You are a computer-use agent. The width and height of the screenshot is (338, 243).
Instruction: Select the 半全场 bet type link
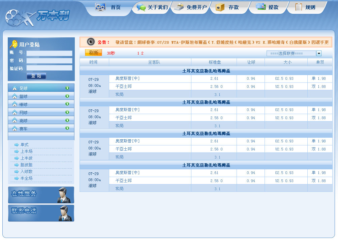tap(26, 178)
